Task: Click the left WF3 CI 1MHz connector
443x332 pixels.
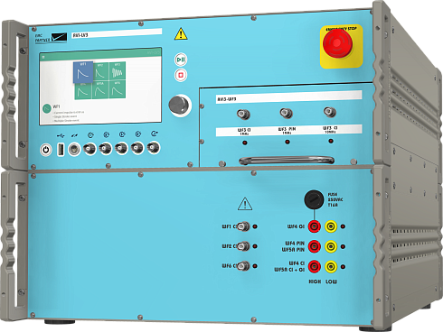Action: [243, 114]
